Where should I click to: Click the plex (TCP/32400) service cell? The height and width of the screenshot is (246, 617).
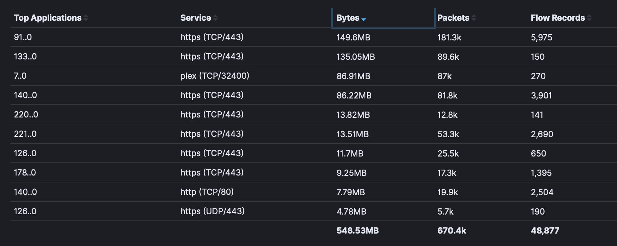(x=215, y=76)
